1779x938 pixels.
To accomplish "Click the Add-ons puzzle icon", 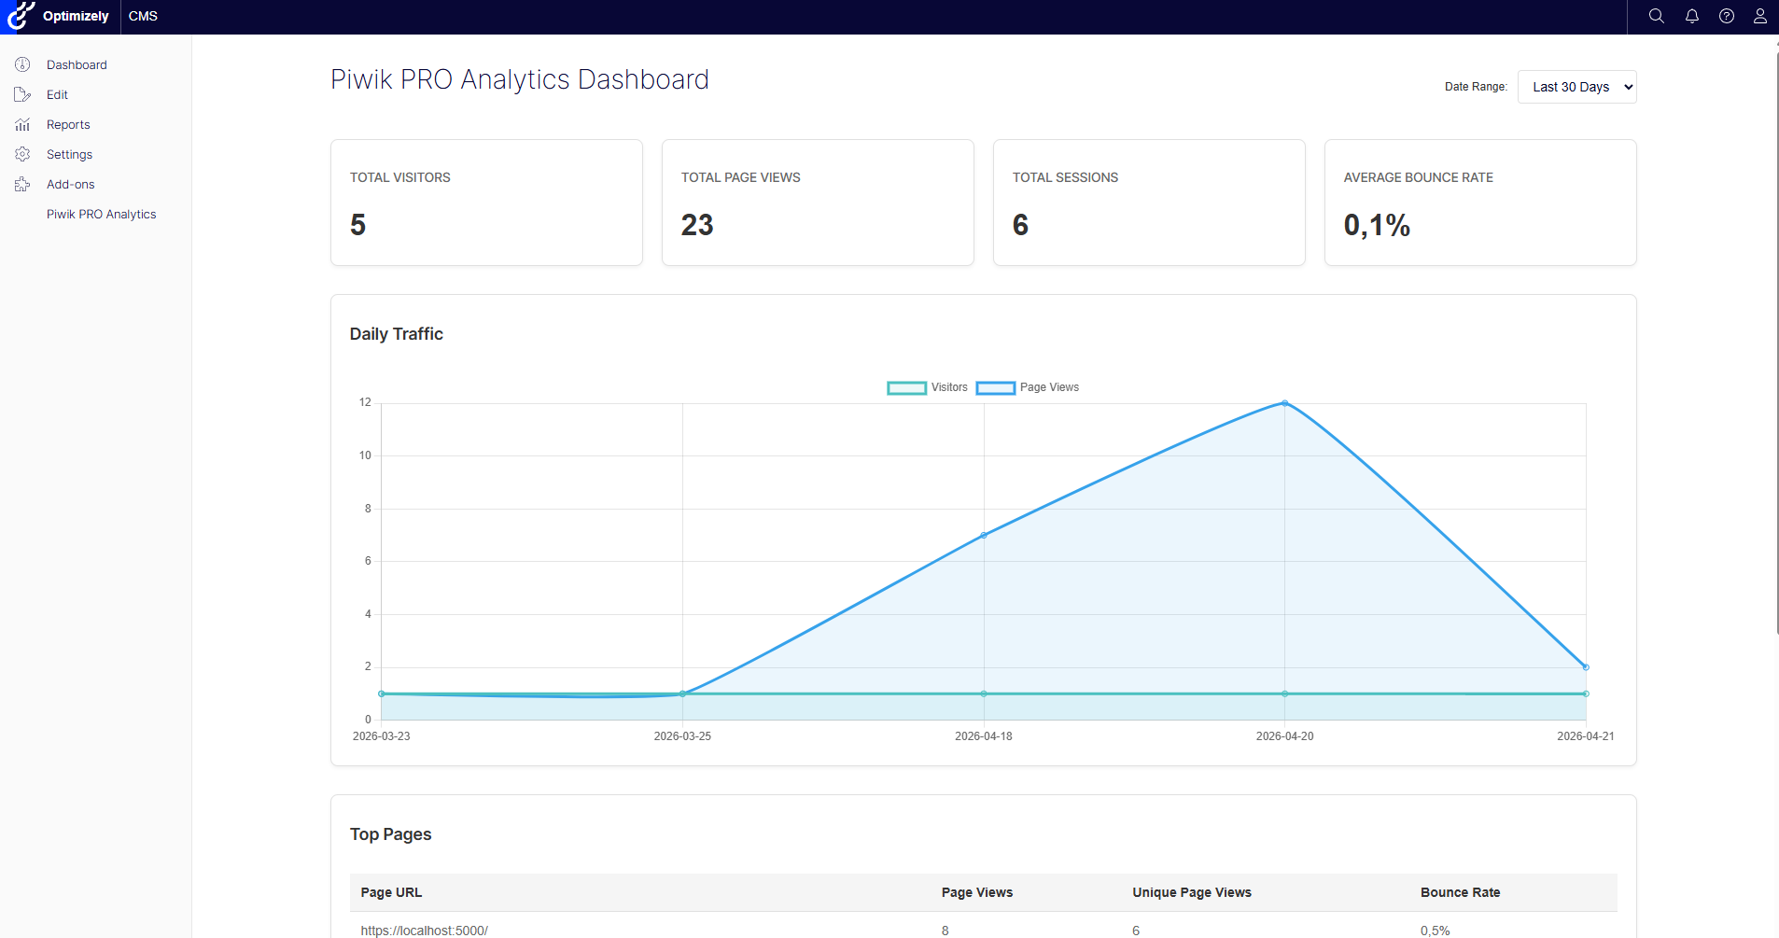I will click(22, 184).
